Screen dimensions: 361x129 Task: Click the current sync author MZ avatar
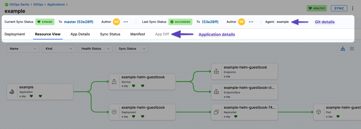click(x=116, y=22)
